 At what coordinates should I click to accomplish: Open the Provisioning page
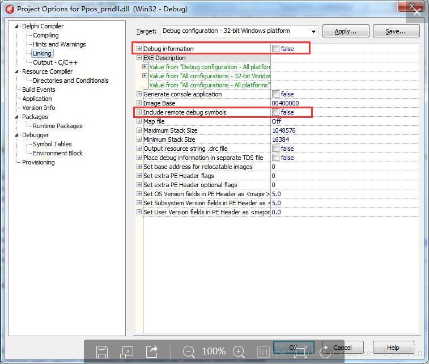(39, 162)
